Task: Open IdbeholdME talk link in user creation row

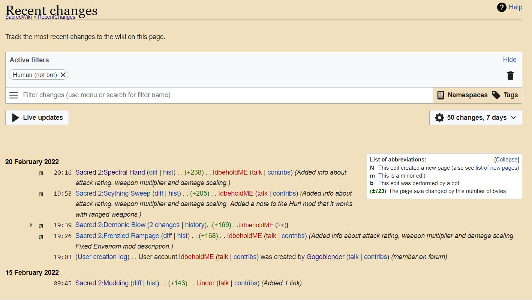Action: click(x=223, y=257)
